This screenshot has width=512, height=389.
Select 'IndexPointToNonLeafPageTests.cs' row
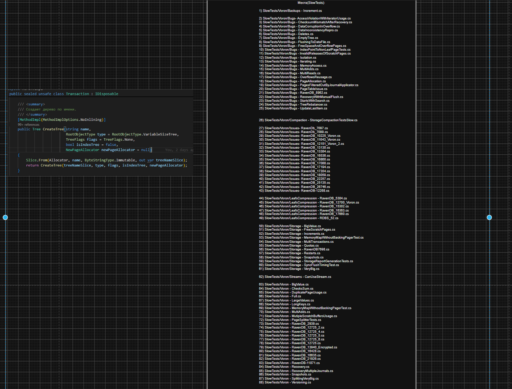[305, 50]
